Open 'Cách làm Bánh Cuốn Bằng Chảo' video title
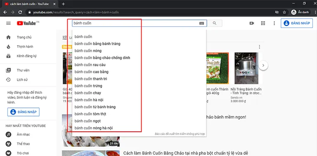Viewport: 317px width, 156px height. pyautogui.click(x=186, y=153)
